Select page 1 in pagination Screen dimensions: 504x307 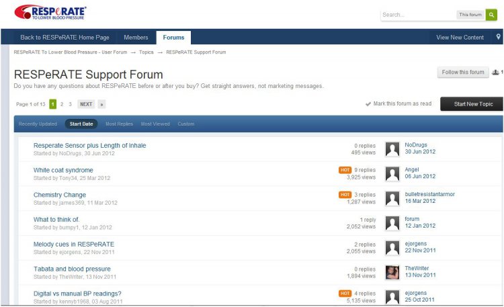click(x=52, y=104)
